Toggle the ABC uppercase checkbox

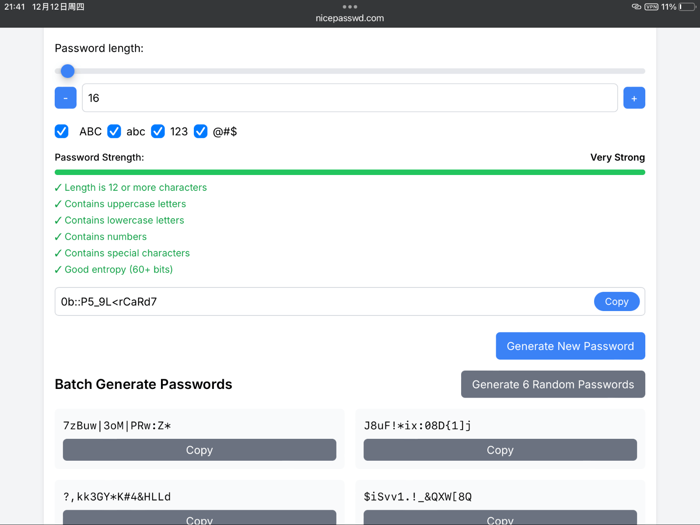point(62,131)
